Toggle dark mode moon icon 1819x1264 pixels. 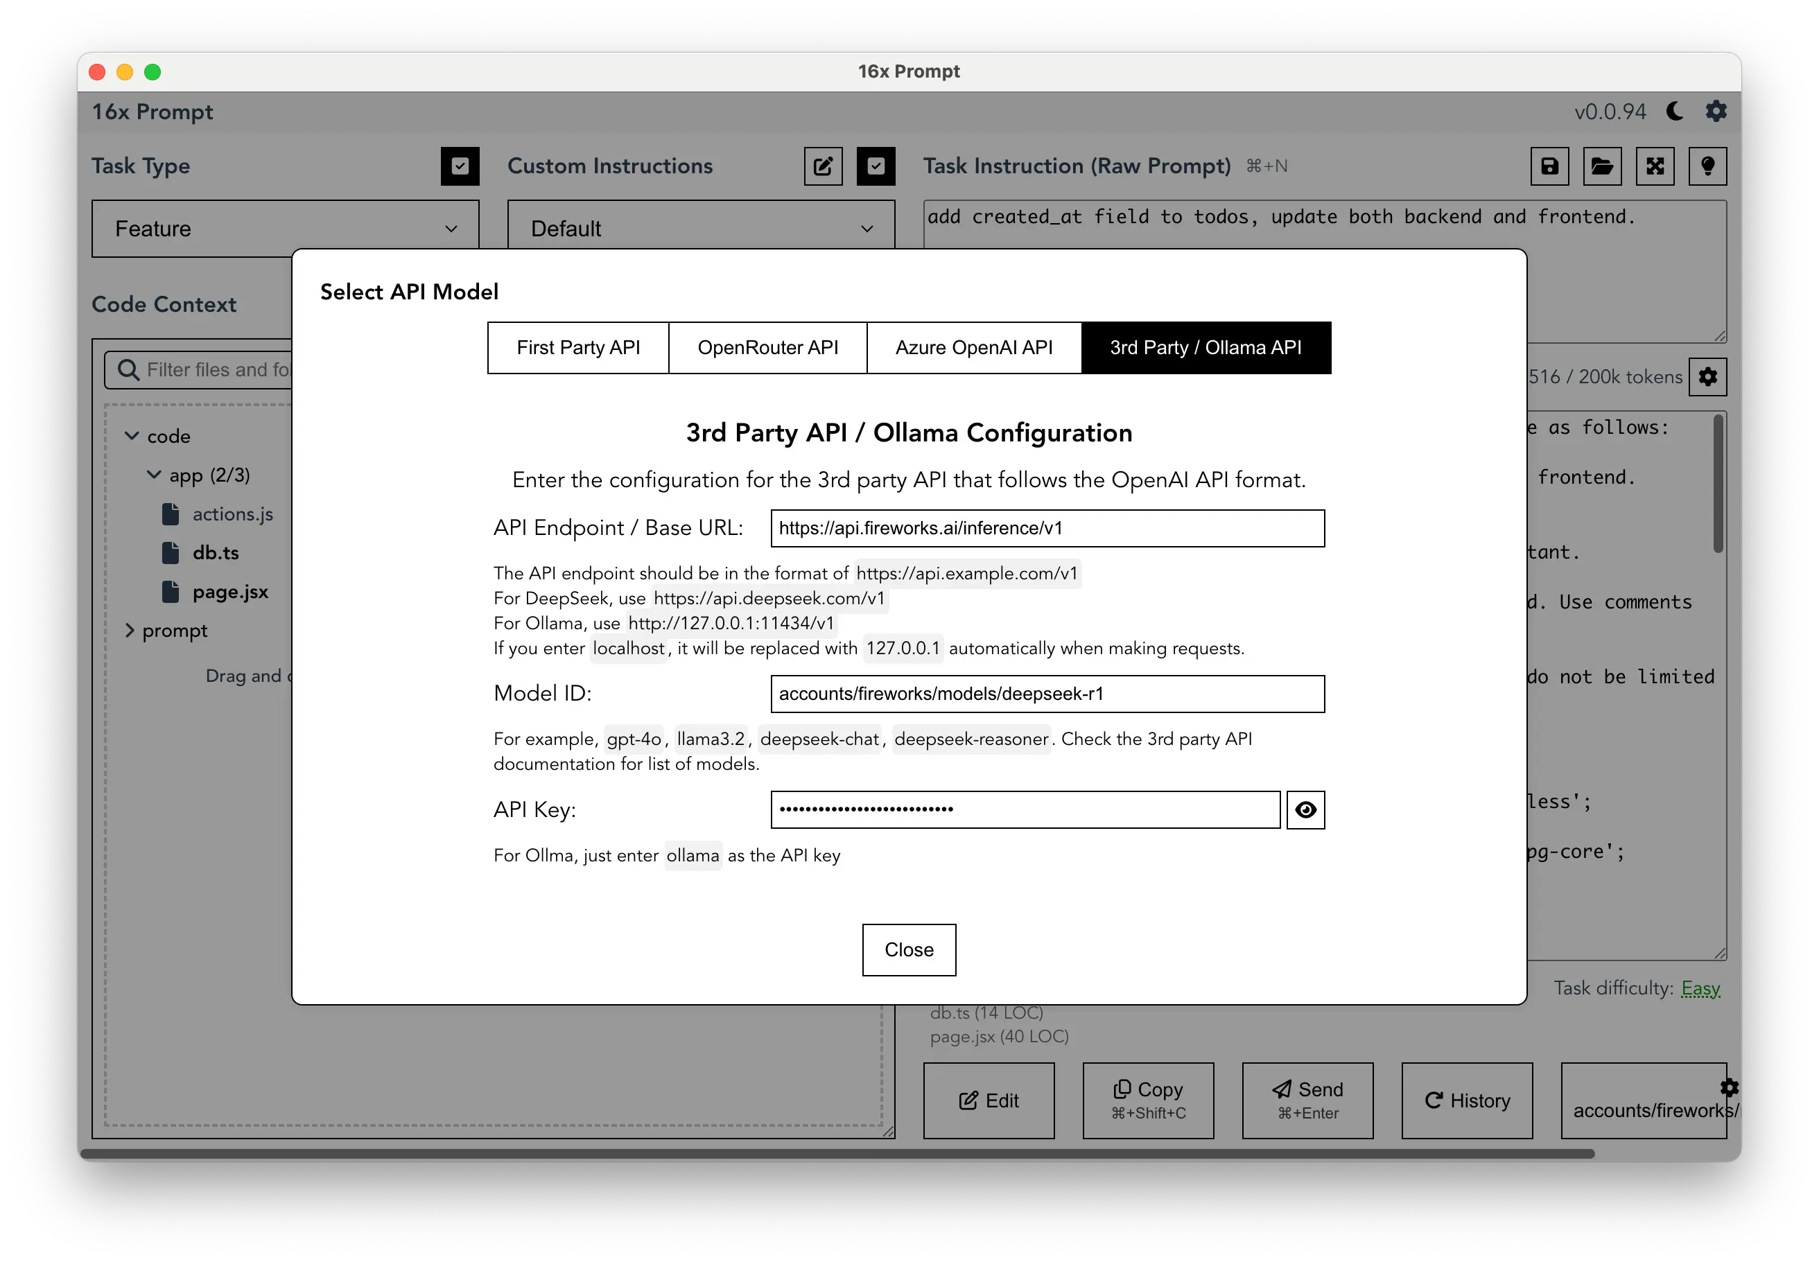tap(1677, 112)
